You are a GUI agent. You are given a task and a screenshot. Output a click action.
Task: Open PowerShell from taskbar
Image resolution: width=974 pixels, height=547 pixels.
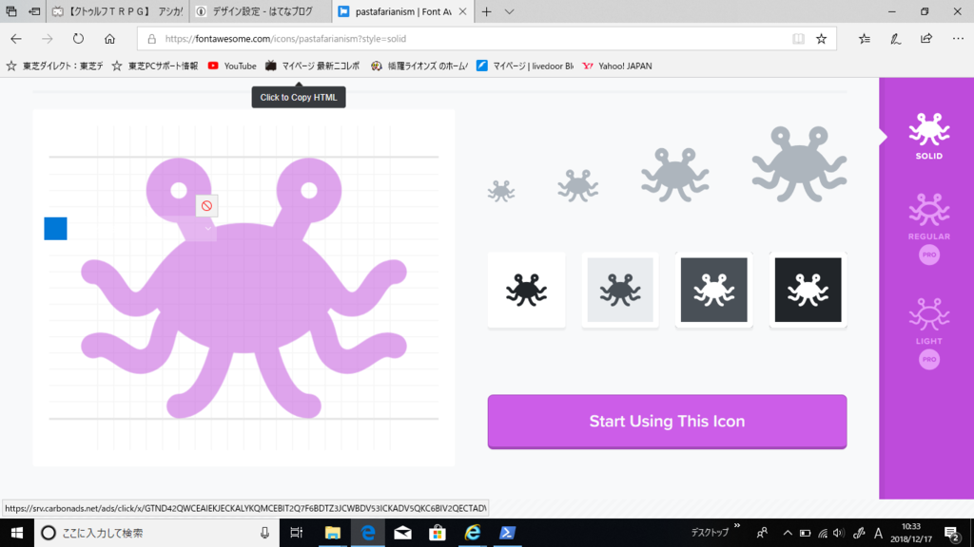(508, 533)
